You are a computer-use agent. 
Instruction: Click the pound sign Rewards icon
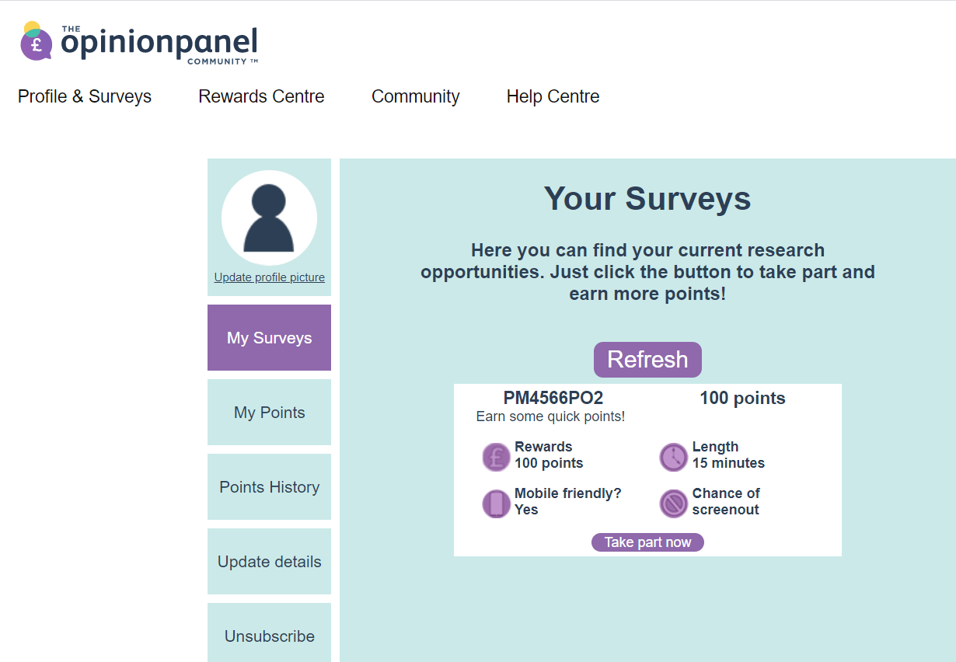tap(496, 457)
